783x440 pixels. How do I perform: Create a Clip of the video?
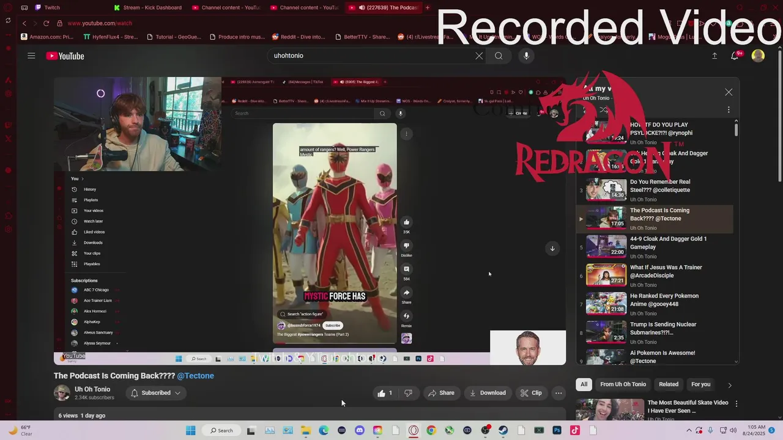point(531,393)
